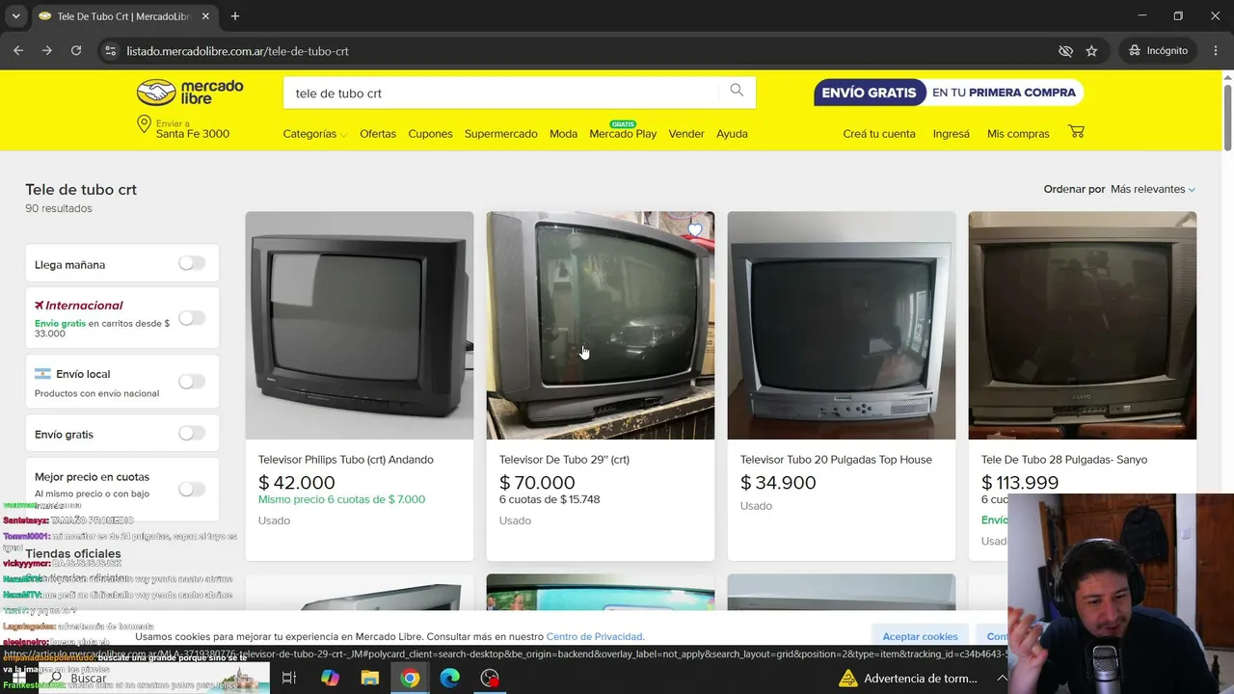Click the 90 resultados count text

59,208
